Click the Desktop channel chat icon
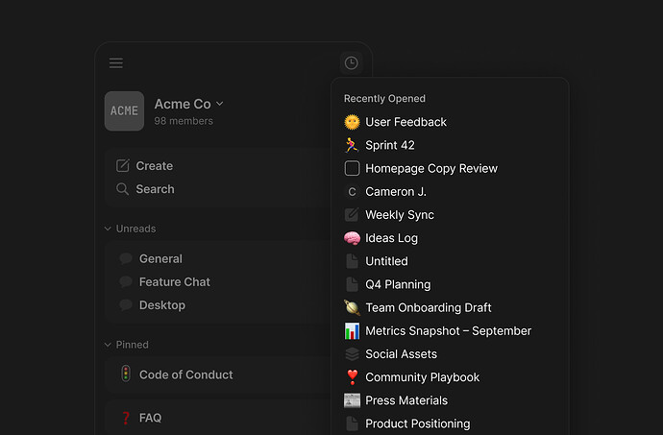Viewport: 663px width, 435px height. [125, 305]
